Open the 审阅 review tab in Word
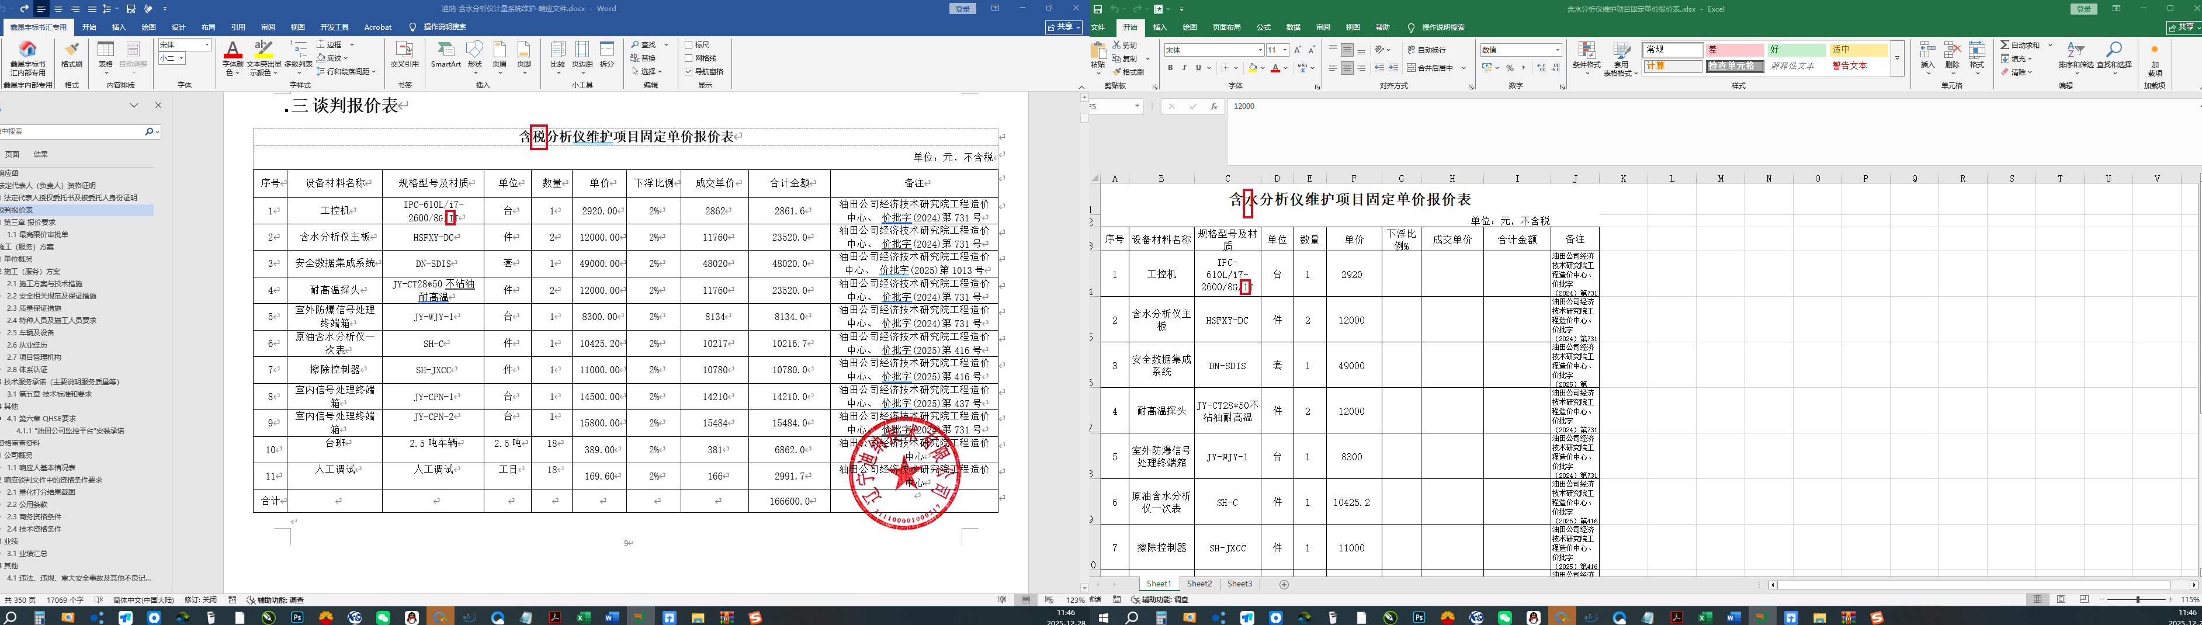The width and height of the screenshot is (2202, 625). [x=268, y=27]
